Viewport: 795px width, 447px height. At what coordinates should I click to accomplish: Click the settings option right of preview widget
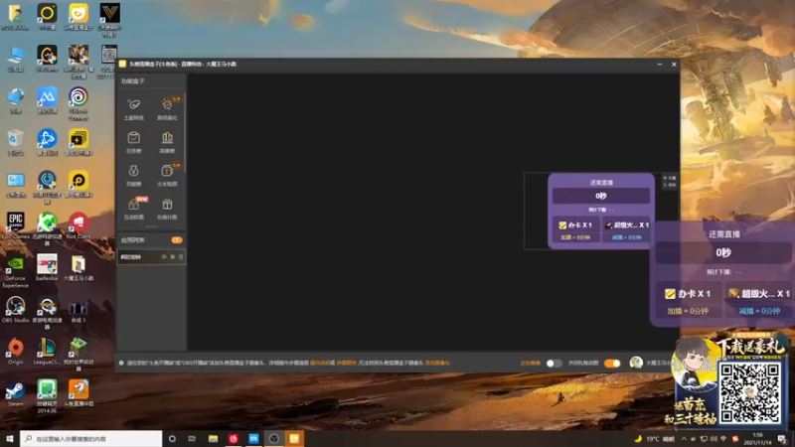tap(670, 178)
